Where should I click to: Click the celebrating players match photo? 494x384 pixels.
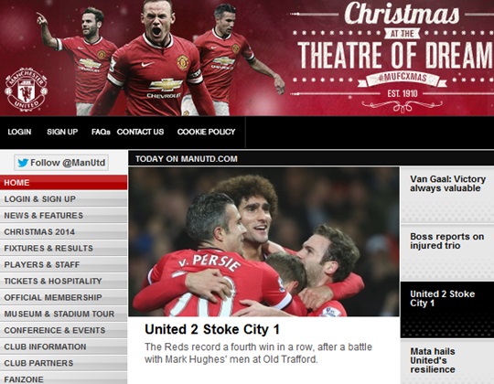click(264, 241)
